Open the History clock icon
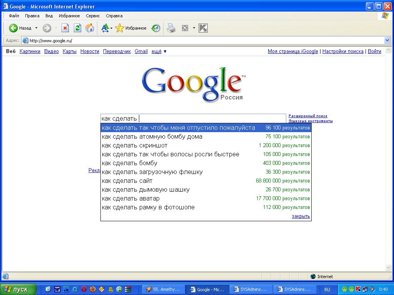394x295 pixels. pos(156,28)
